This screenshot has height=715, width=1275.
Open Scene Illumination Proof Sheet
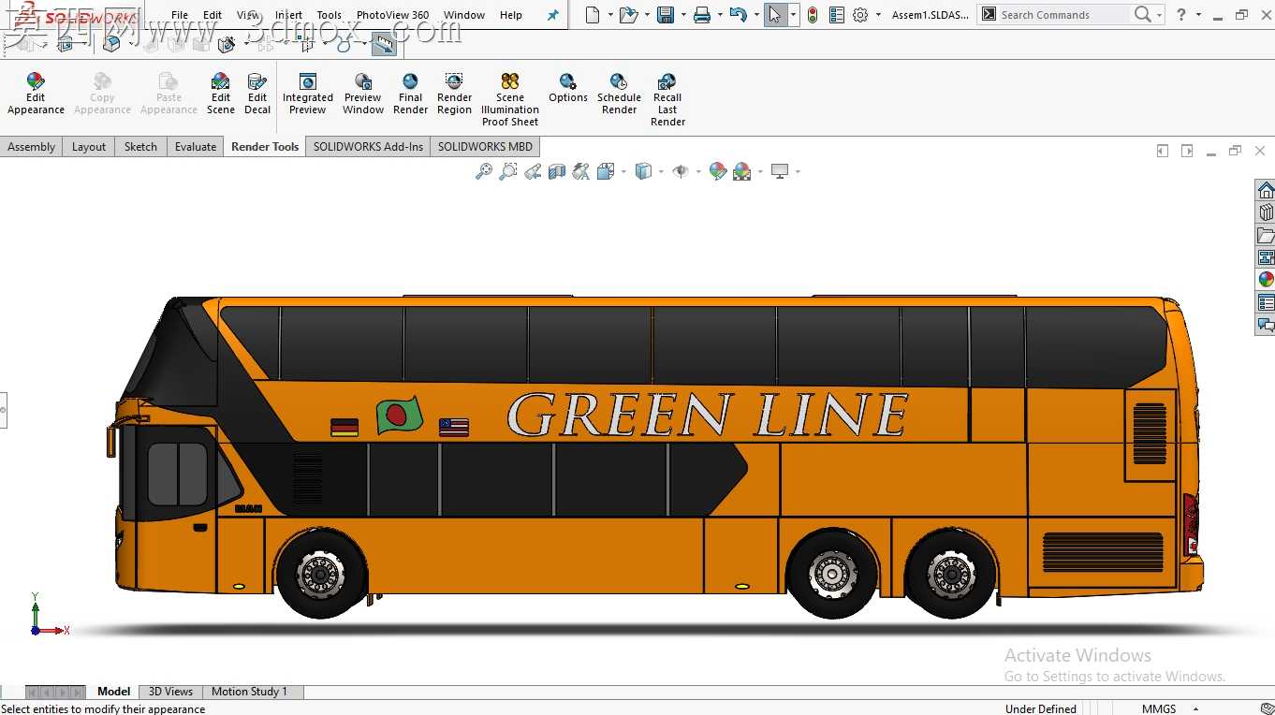[510, 99]
